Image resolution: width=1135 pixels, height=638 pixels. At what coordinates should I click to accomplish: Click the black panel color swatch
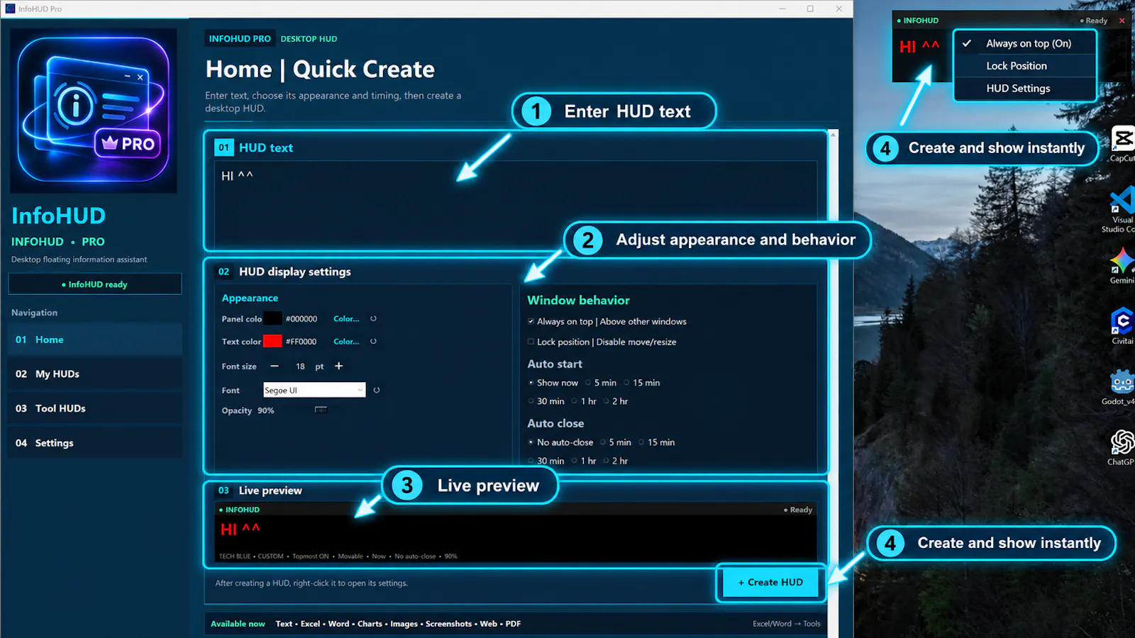click(x=273, y=319)
